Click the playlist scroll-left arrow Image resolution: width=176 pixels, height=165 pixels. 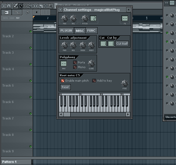tap(36, 12)
